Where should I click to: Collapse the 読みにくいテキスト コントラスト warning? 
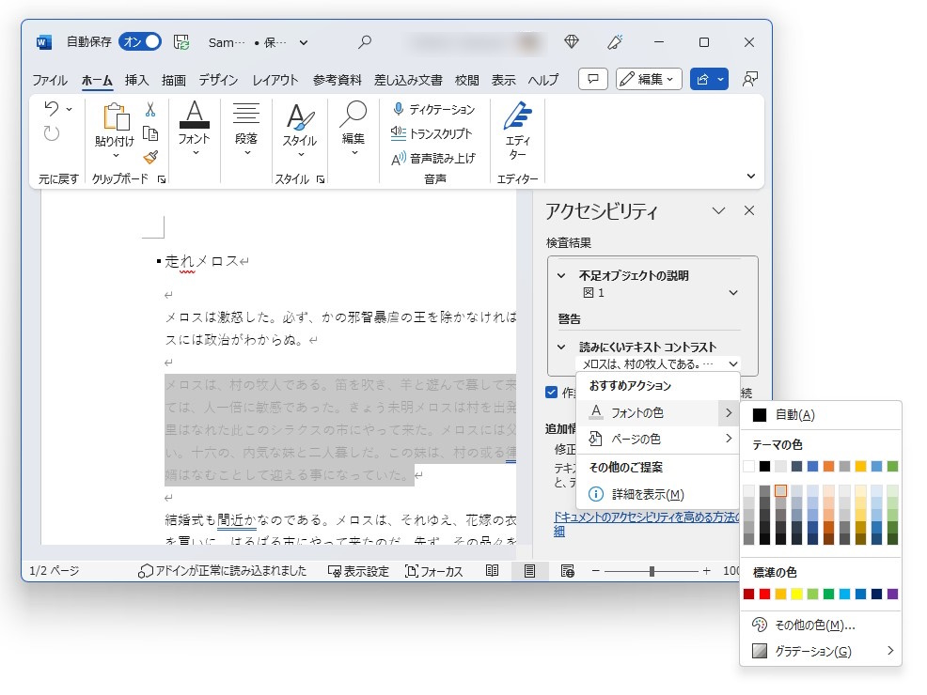point(560,345)
